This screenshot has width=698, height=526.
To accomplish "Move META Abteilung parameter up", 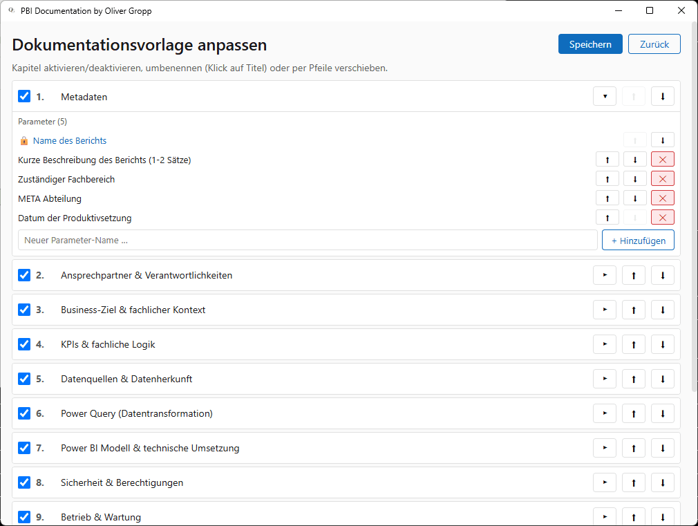I will [607, 198].
